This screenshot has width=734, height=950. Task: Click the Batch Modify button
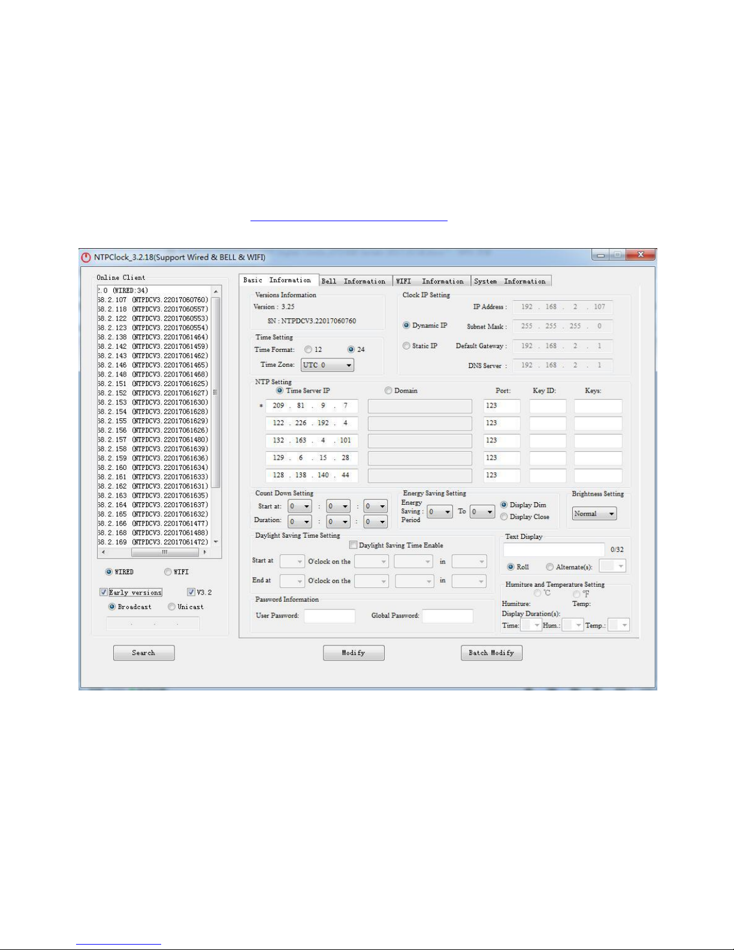pos(491,653)
